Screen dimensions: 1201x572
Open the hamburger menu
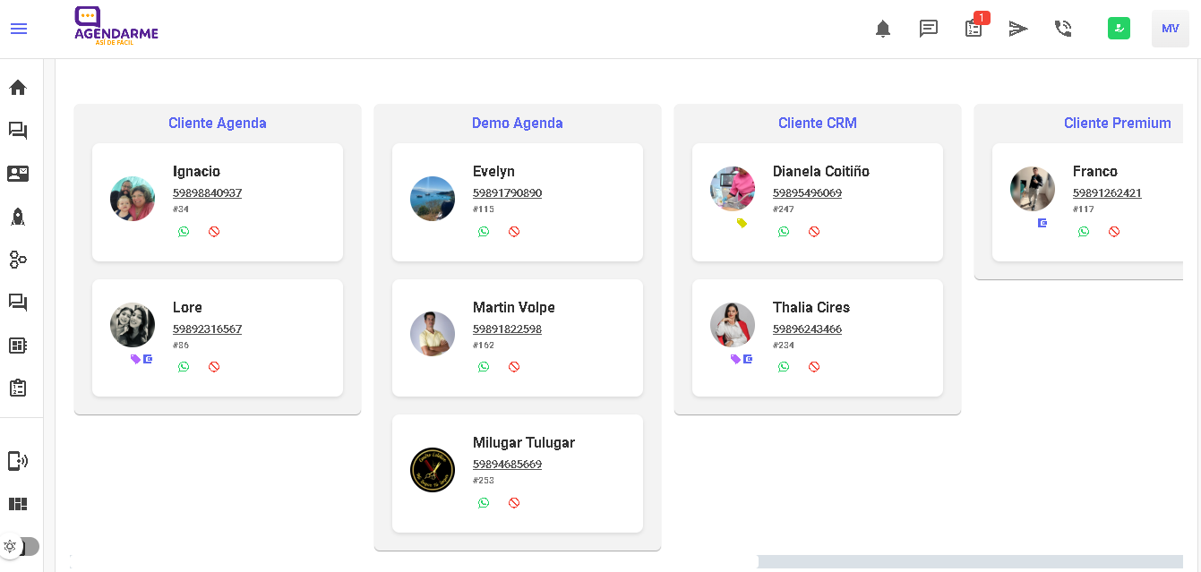tap(19, 29)
